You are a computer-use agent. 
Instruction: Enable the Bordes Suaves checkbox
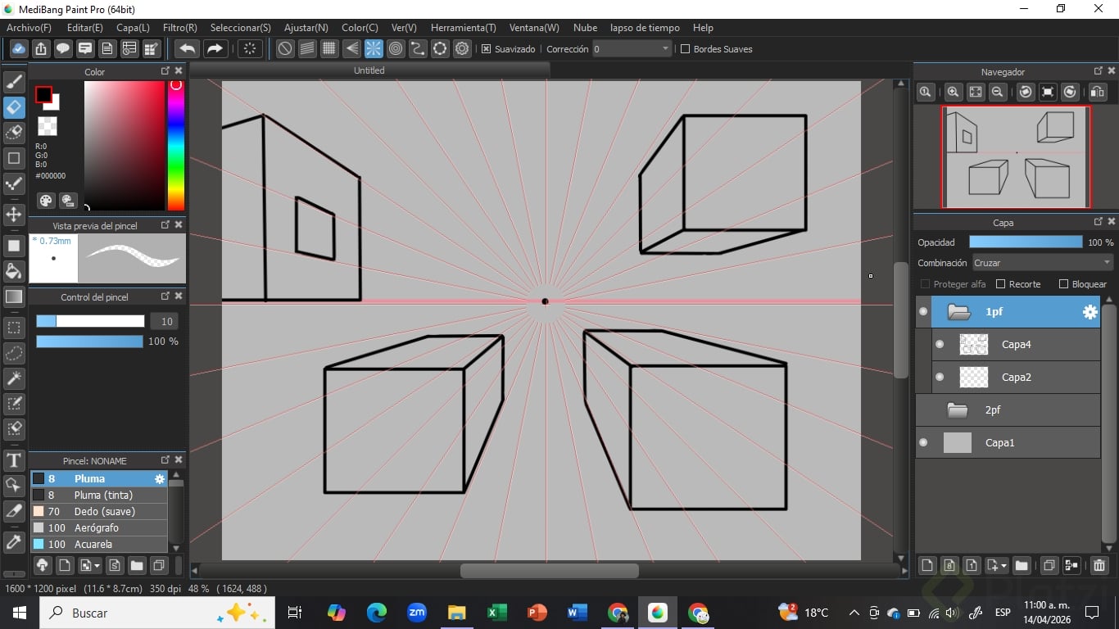coord(686,49)
